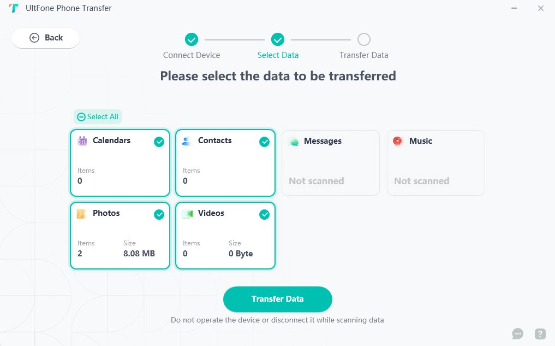Open the help question mark icon
The image size is (555, 346).
(x=540, y=334)
